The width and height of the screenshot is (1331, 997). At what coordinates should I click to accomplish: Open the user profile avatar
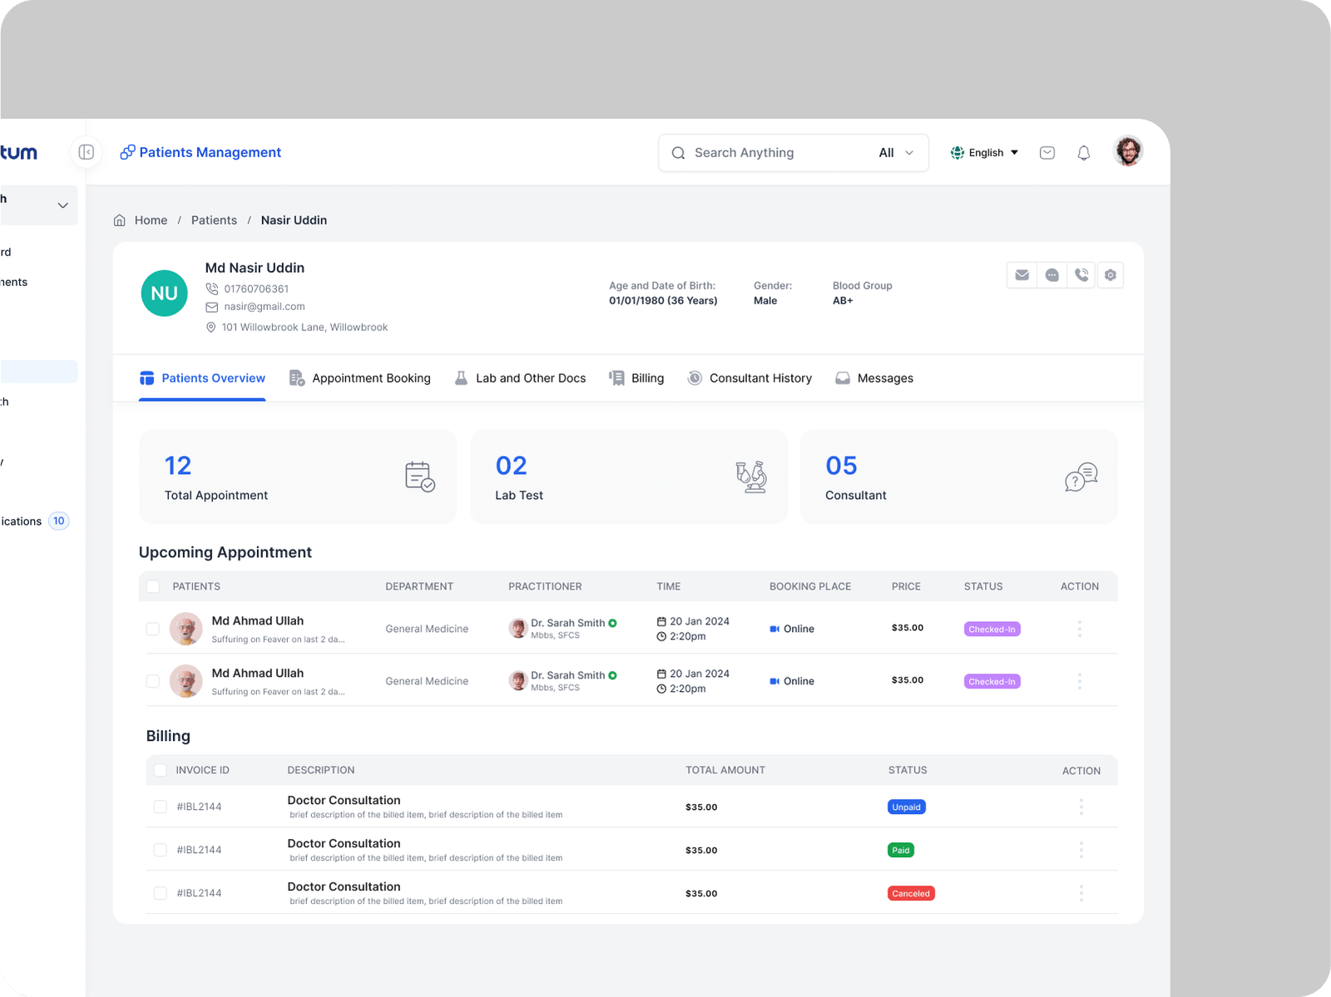[1127, 152]
